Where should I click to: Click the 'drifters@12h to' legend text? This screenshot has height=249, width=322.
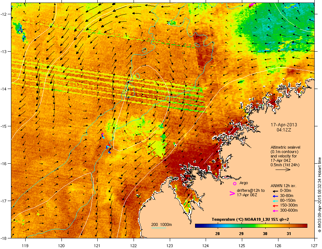[x=251, y=191]
